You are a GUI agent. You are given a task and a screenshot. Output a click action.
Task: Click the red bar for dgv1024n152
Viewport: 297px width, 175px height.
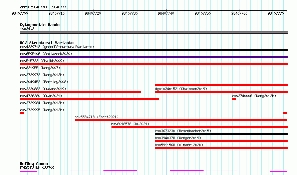tap(222, 92)
